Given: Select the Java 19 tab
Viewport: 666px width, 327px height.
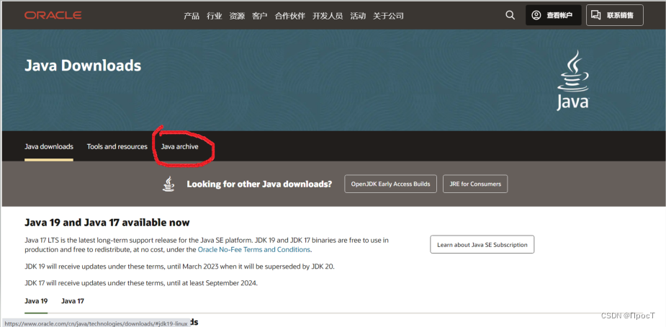Looking at the screenshot, I should point(36,301).
